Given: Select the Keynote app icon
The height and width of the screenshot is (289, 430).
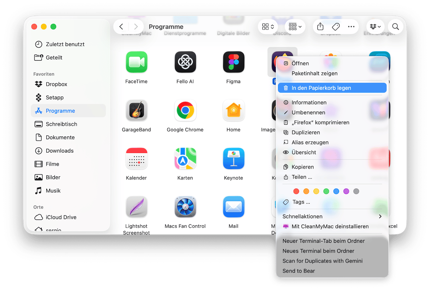Looking at the screenshot, I should click(x=233, y=159).
